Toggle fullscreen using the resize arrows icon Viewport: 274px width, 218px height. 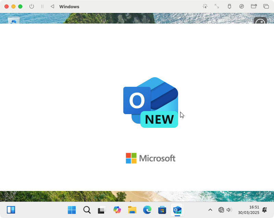pyautogui.click(x=216, y=6)
